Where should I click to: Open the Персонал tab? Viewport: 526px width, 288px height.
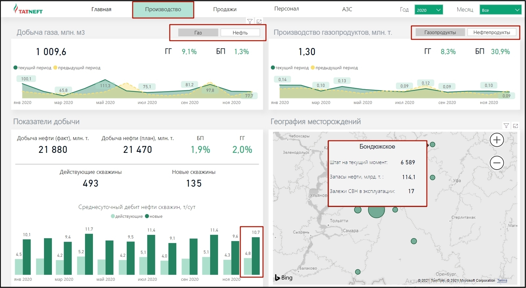(x=287, y=9)
